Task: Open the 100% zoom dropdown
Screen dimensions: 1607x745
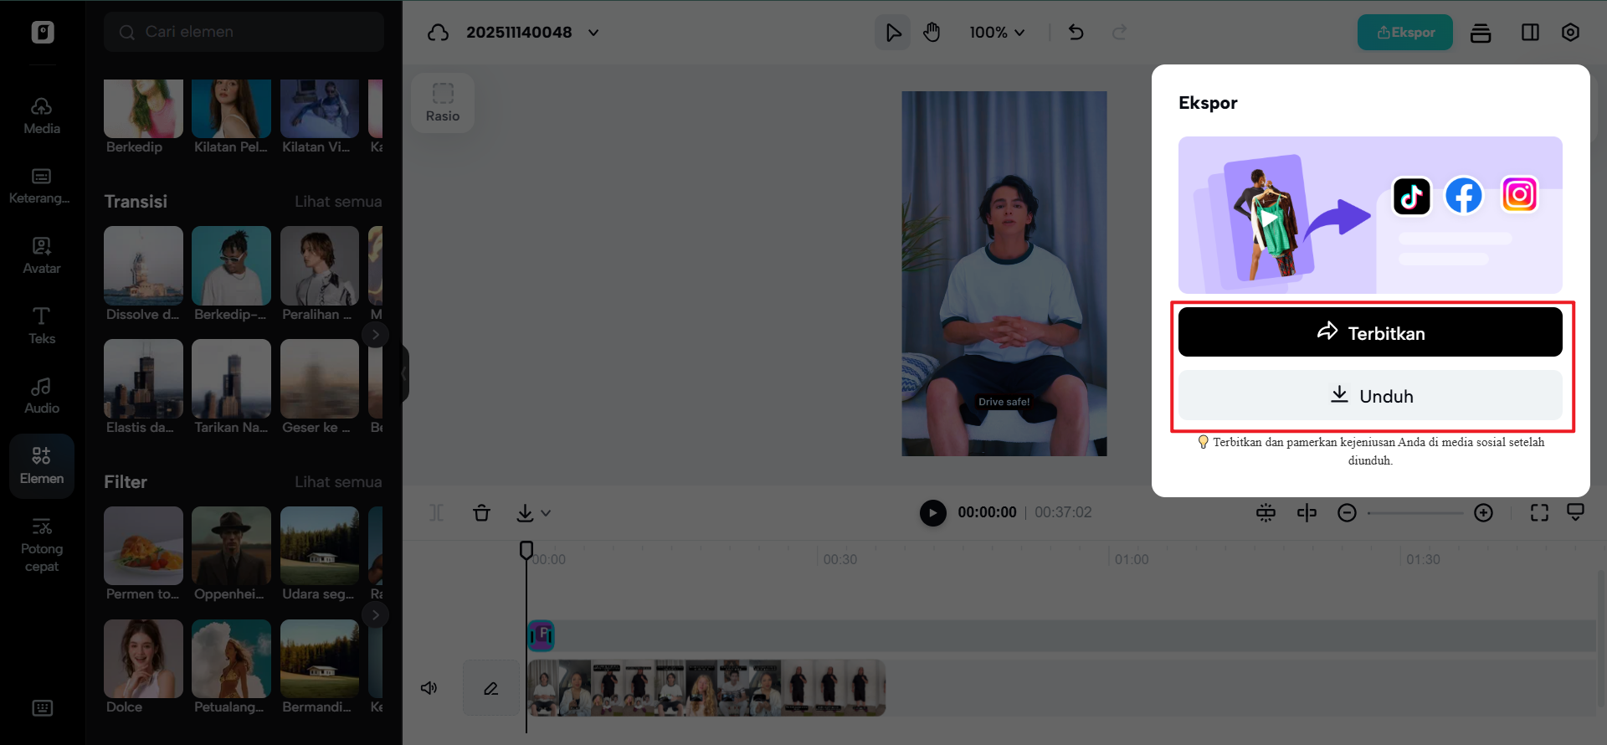Action: tap(997, 33)
